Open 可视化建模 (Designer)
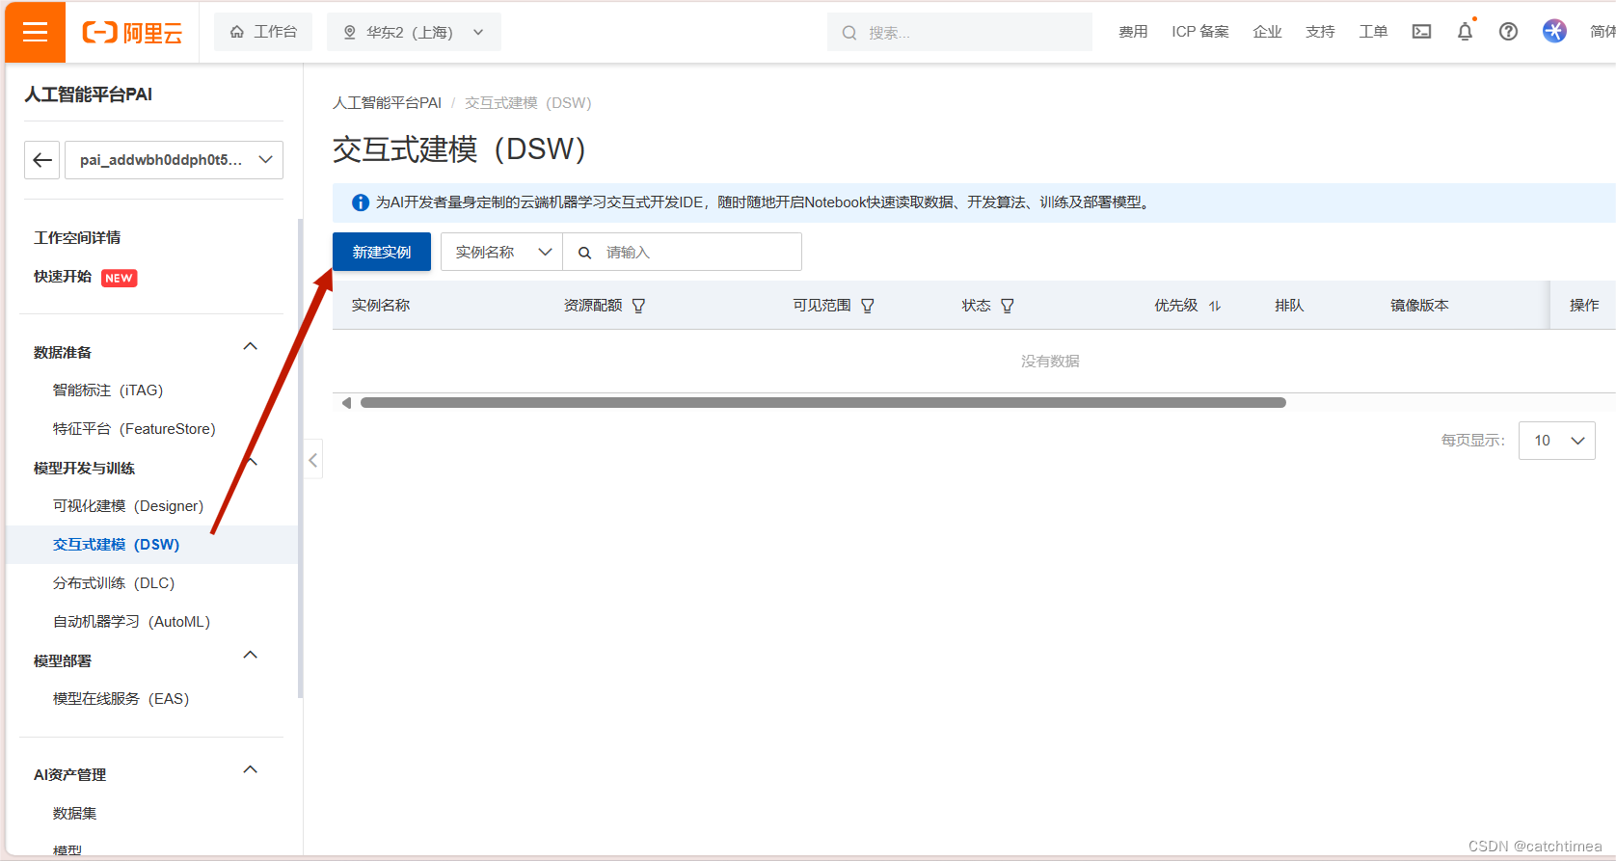The height and width of the screenshot is (861, 1616). (x=128, y=506)
